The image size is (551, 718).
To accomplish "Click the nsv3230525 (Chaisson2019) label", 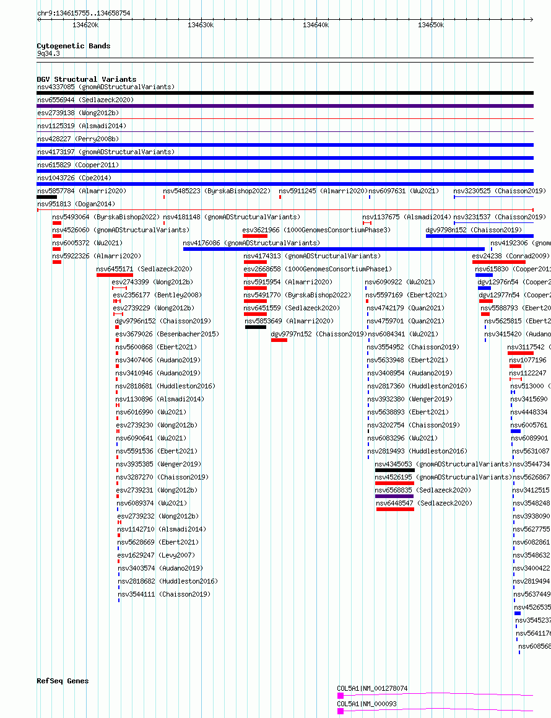I will [x=499, y=190].
